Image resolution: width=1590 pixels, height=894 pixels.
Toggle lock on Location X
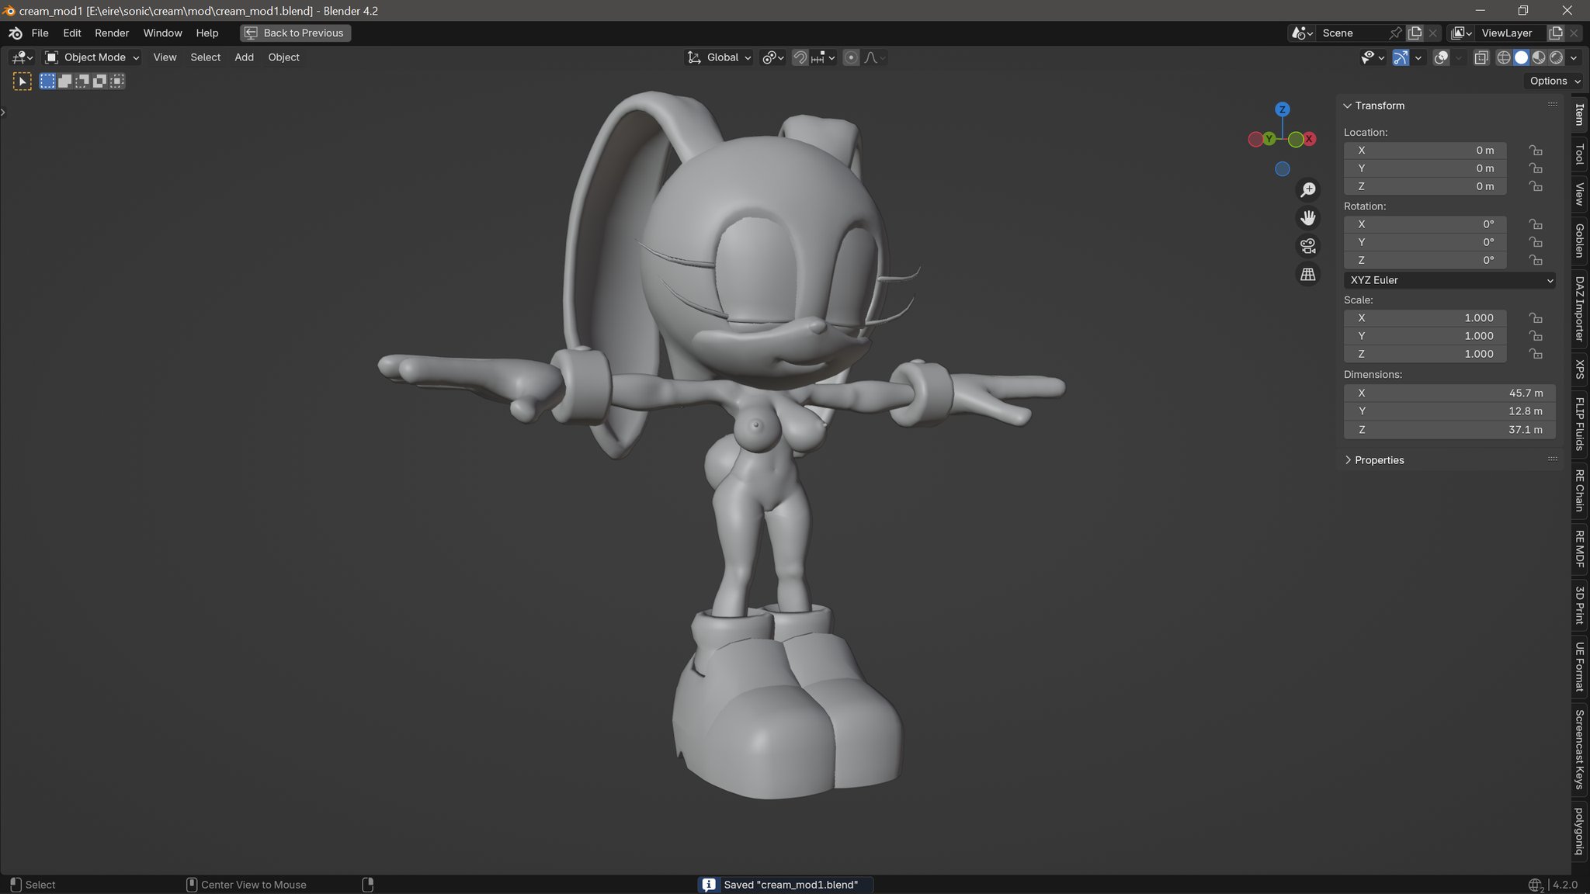[x=1536, y=151]
